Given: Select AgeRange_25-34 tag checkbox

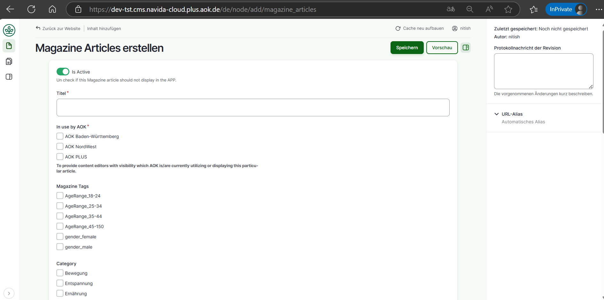Looking at the screenshot, I should [x=60, y=206].
